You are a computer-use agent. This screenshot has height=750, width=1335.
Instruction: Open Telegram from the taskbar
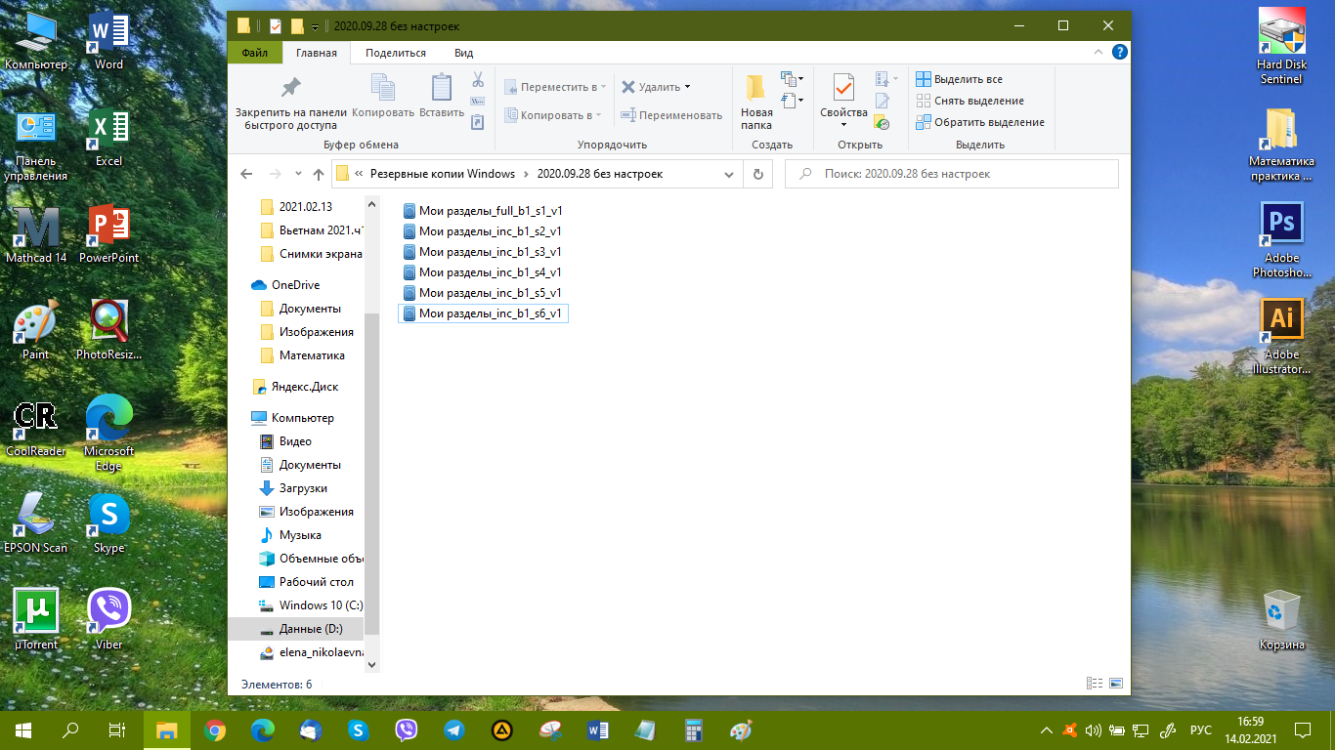point(454,729)
